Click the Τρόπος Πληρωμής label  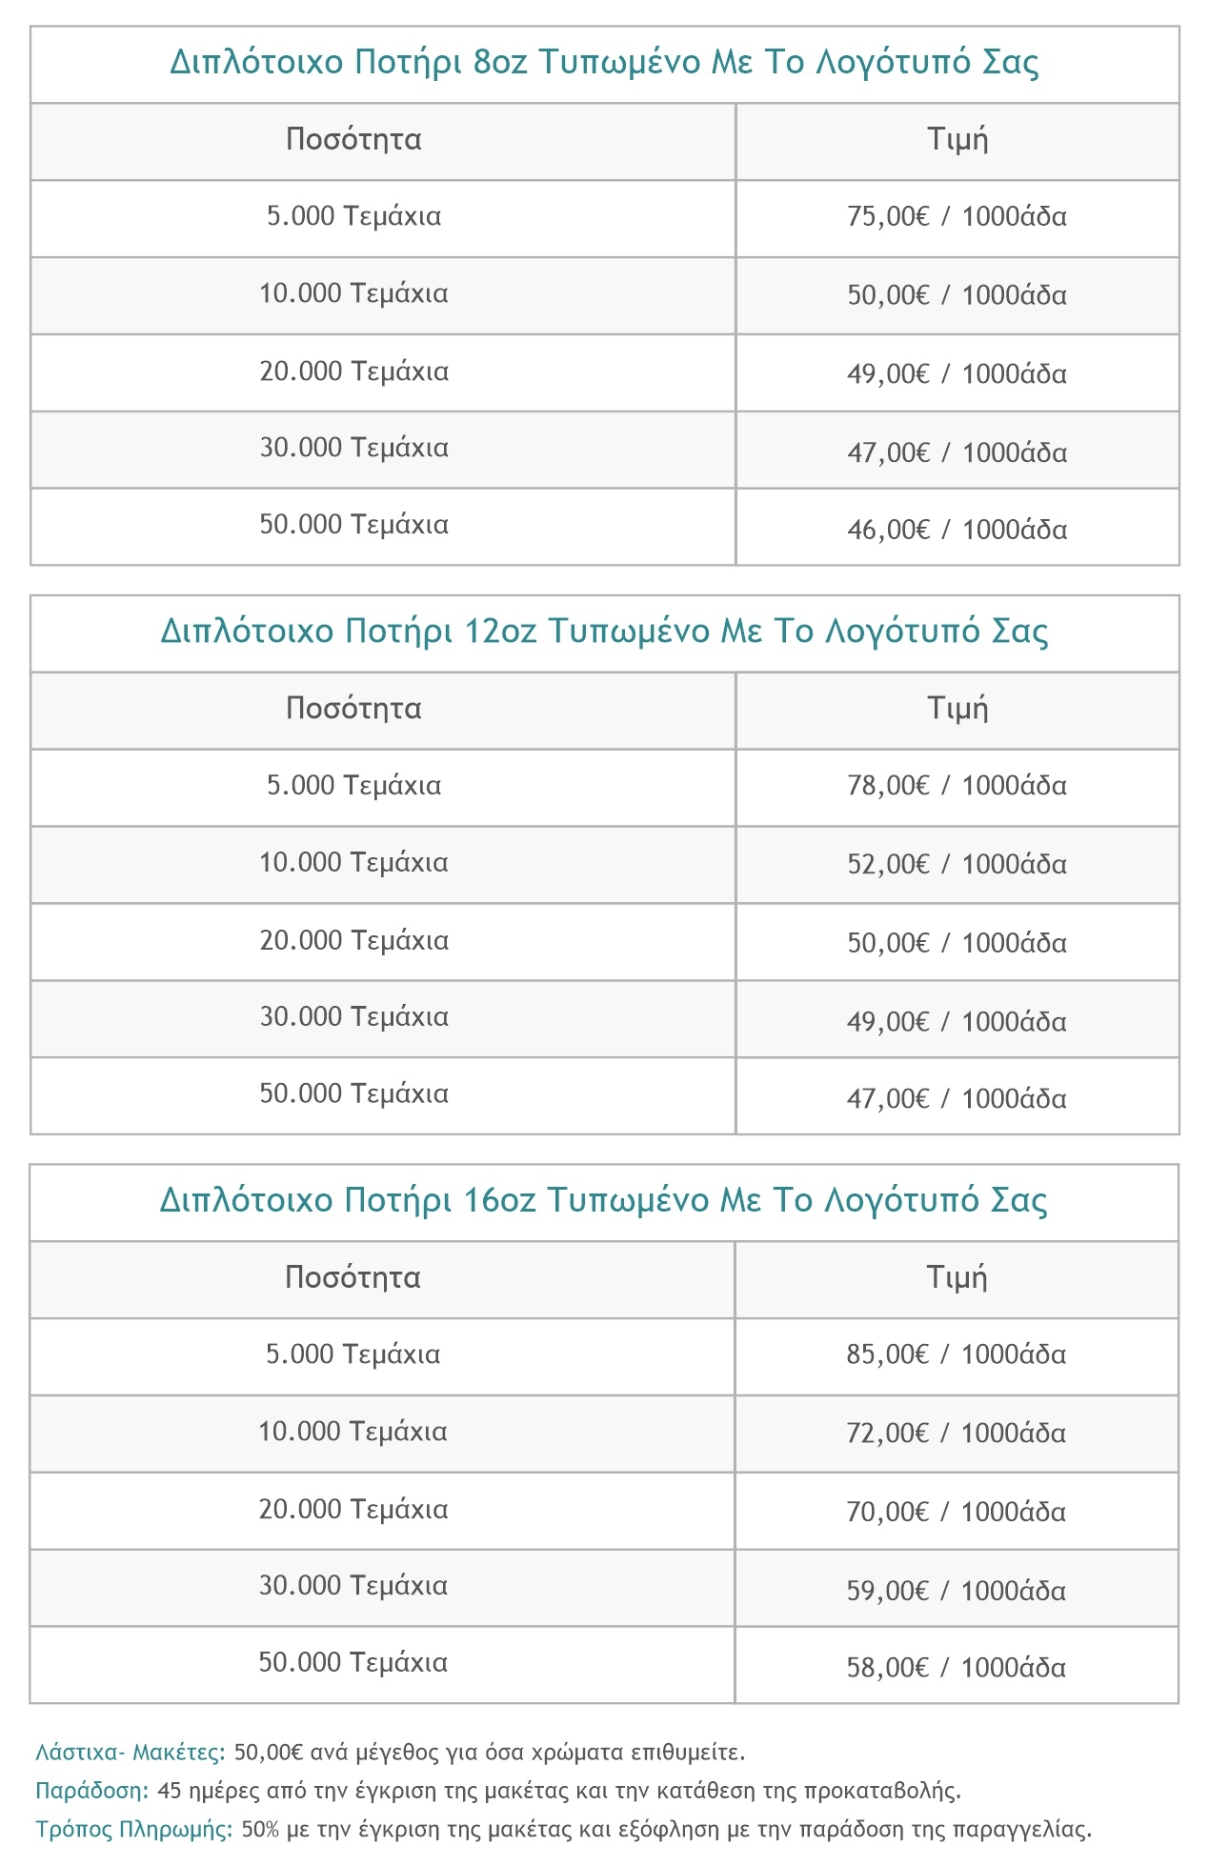coord(134,1830)
